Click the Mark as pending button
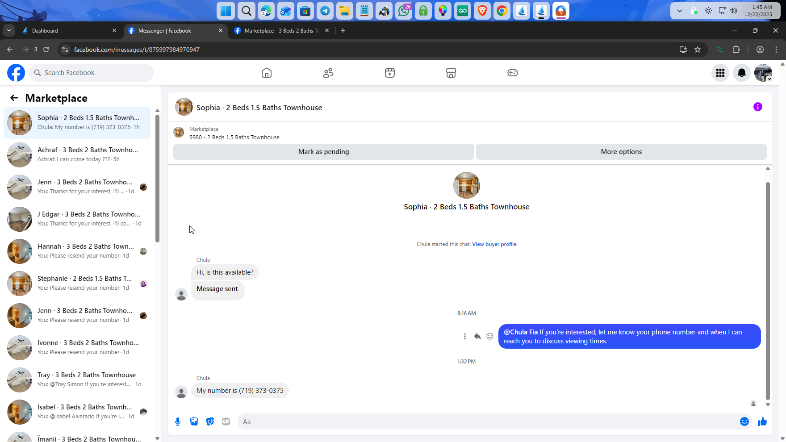The width and height of the screenshot is (786, 442). click(x=324, y=152)
